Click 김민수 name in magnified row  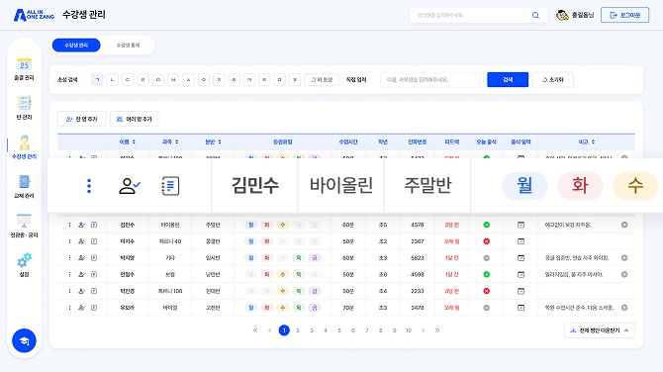tap(255, 185)
